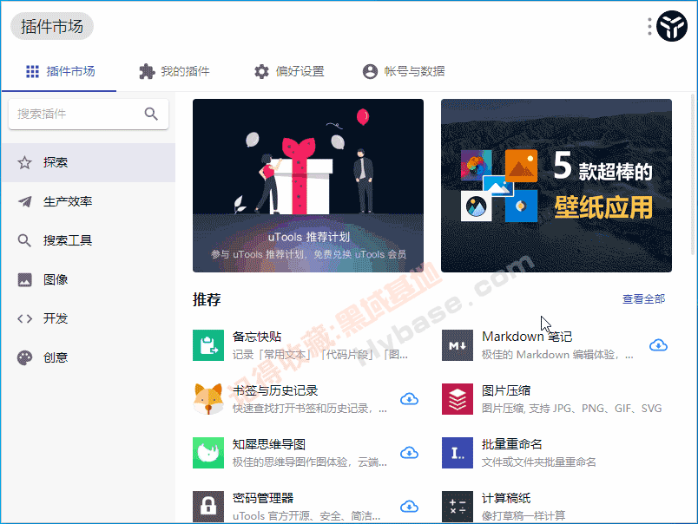698x524 pixels.
Task: Open the 插件市场 tab
Action: 59,71
